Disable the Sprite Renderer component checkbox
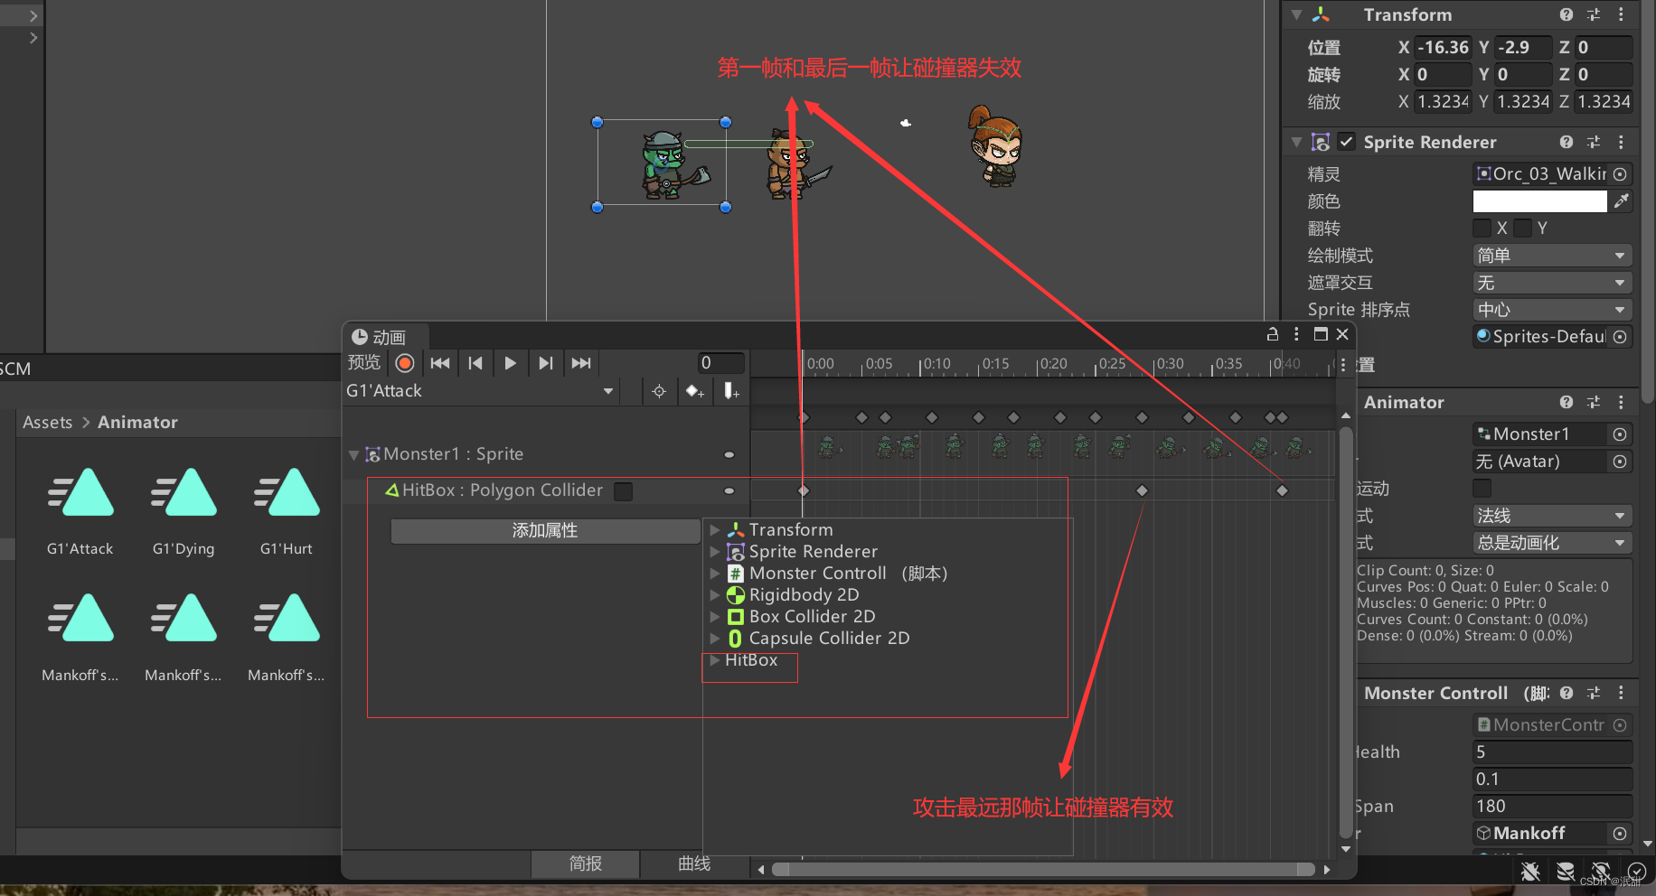The image size is (1656, 896). coord(1347,142)
